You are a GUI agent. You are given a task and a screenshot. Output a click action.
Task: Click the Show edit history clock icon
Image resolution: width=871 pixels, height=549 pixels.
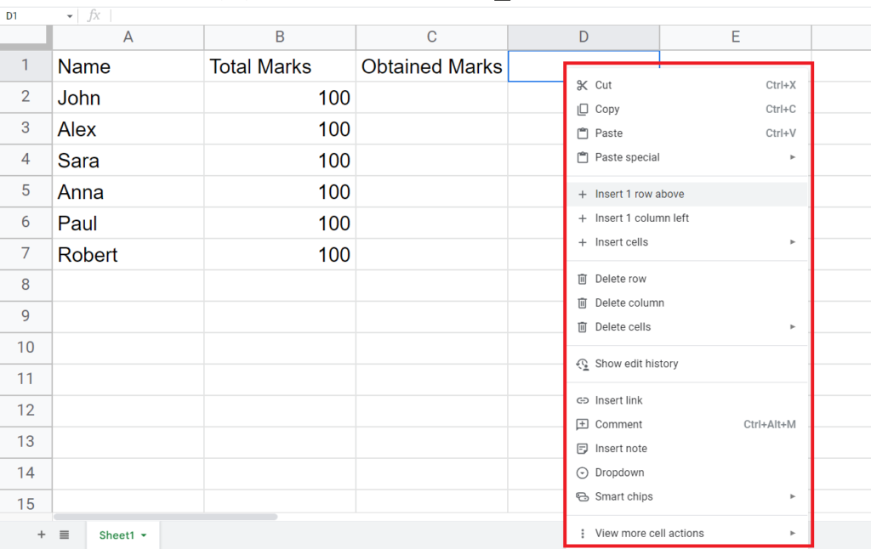[x=582, y=364]
